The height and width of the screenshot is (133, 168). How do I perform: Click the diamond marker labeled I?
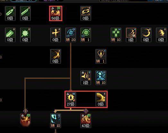(86, 111)
